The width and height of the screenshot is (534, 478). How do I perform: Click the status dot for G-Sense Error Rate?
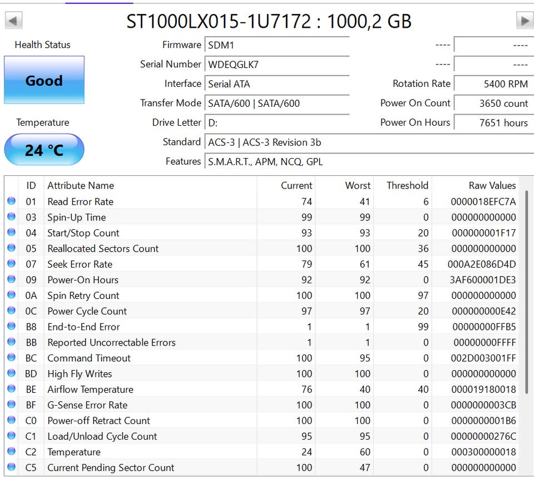pos(11,405)
